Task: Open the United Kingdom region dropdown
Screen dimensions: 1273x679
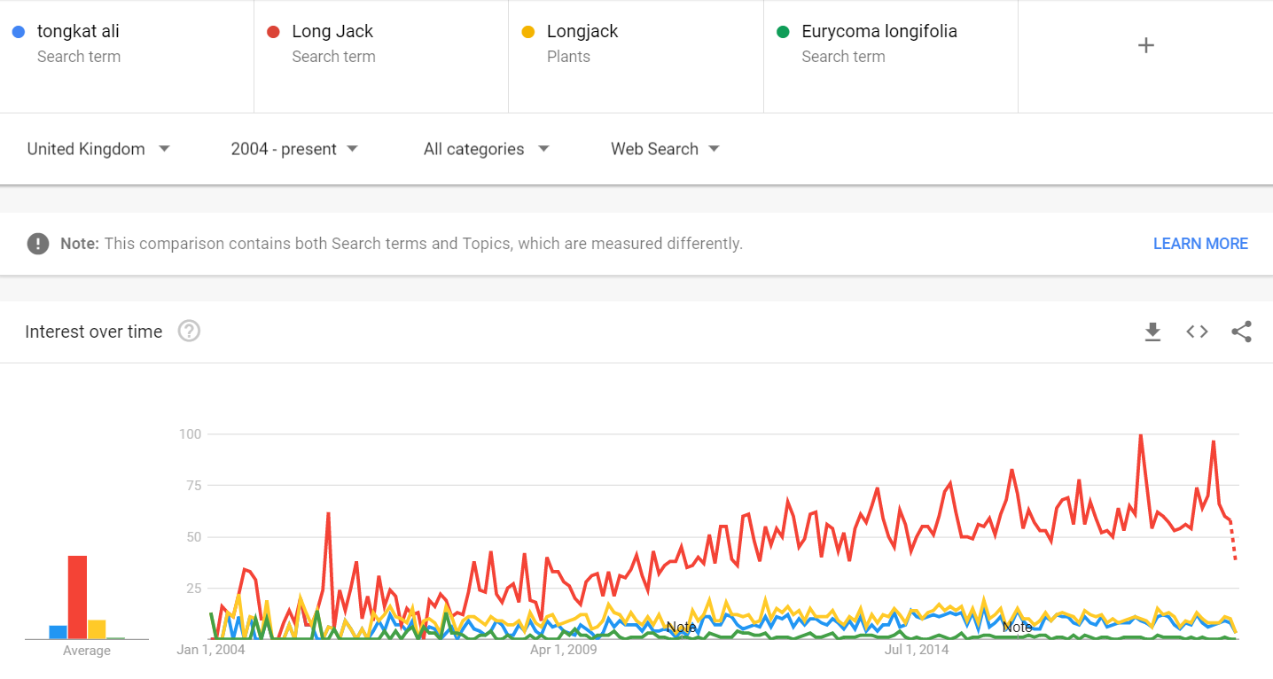Action: tap(98, 149)
